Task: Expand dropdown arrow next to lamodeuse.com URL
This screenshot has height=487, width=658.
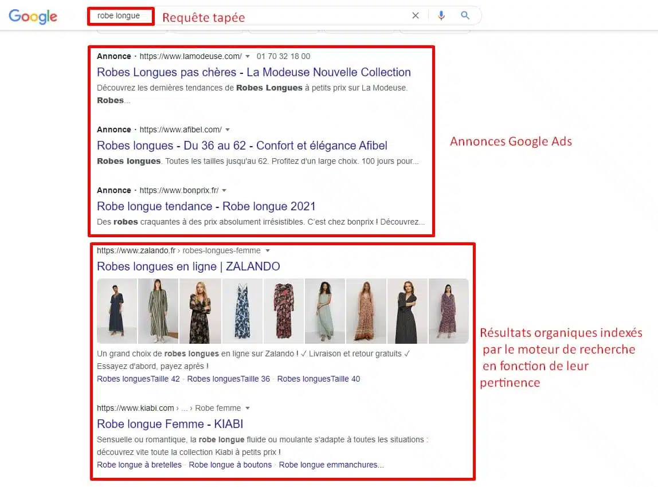Action: [248, 56]
